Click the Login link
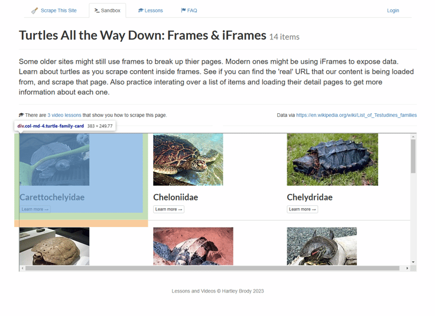435x316 pixels. tap(392, 11)
